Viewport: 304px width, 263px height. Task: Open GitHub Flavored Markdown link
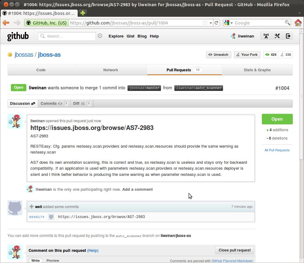232,261
